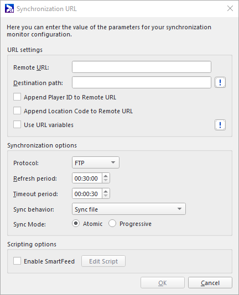Increase the Refresh period with up arrow
Image resolution: width=239 pixels, height=295 pixels.
pos(106,176)
